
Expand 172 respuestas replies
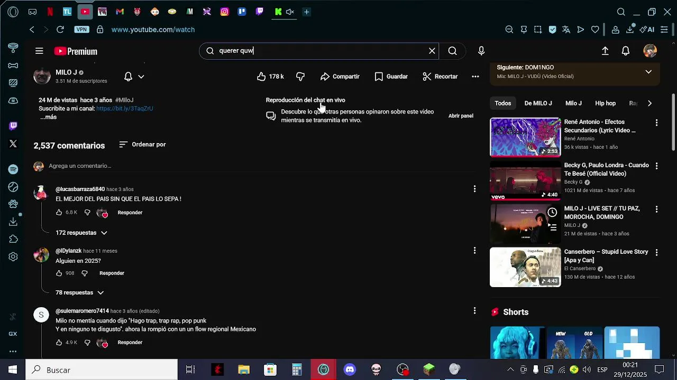click(81, 233)
